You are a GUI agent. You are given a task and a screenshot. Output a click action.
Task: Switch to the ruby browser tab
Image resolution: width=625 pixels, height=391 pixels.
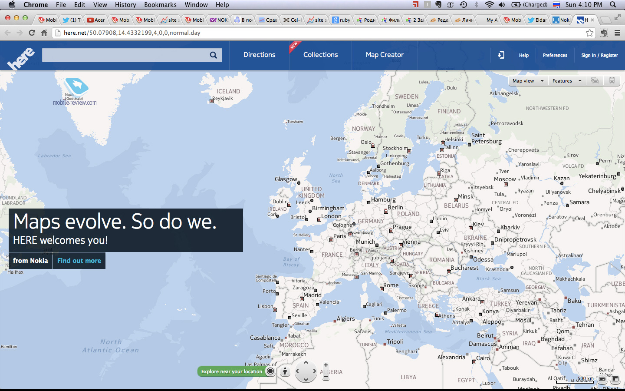pos(342,20)
